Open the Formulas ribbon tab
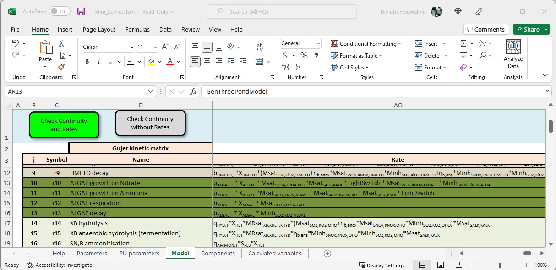The width and height of the screenshot is (556, 270). click(x=137, y=29)
